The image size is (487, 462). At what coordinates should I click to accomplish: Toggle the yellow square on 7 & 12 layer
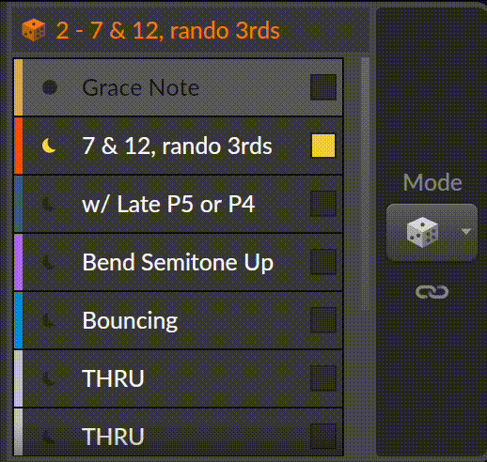(323, 146)
